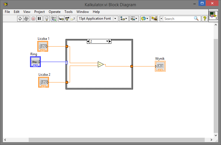Viewport: 221px width, 145px height.
Task: Go to next case in case selector
Action: (110, 42)
